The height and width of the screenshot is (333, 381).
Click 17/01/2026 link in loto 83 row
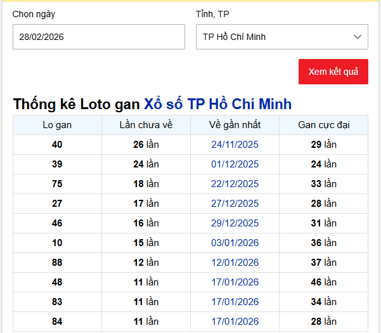click(x=235, y=302)
